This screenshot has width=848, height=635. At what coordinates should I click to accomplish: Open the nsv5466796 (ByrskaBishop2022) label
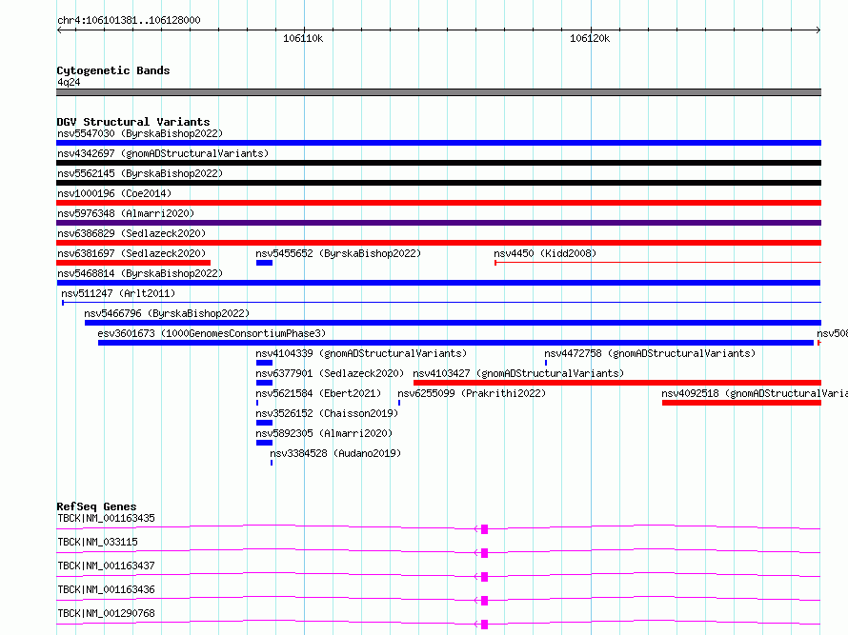(167, 313)
